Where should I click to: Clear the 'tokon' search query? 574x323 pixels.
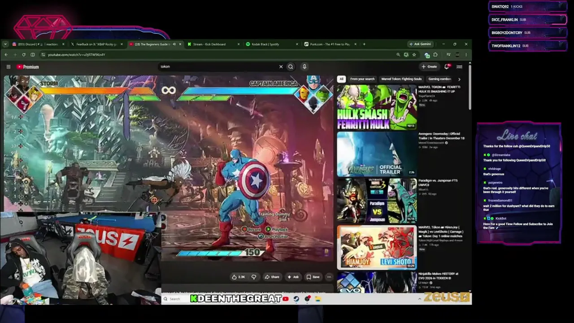[281, 66]
